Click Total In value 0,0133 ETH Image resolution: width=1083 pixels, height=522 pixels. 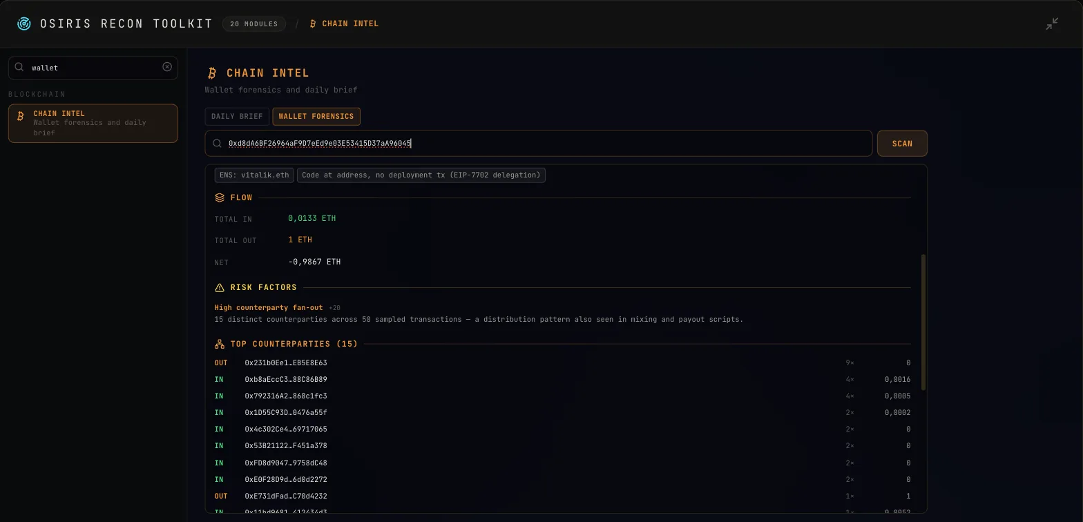click(312, 218)
